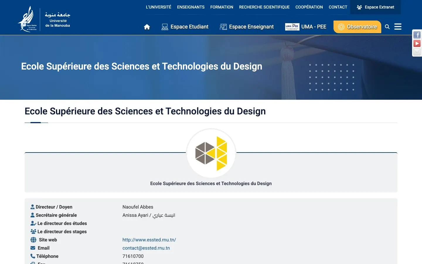The image size is (422, 264).
Task: Open the COOPÉRATION menu
Action: 309,7
